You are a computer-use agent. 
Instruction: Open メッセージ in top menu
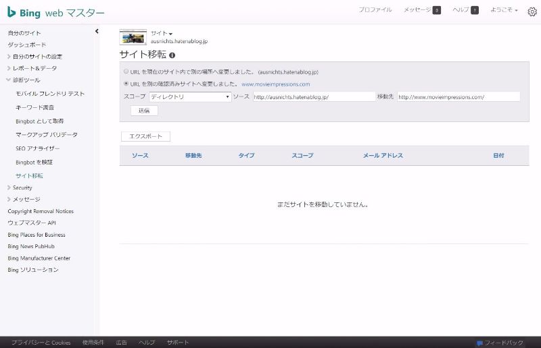(417, 10)
